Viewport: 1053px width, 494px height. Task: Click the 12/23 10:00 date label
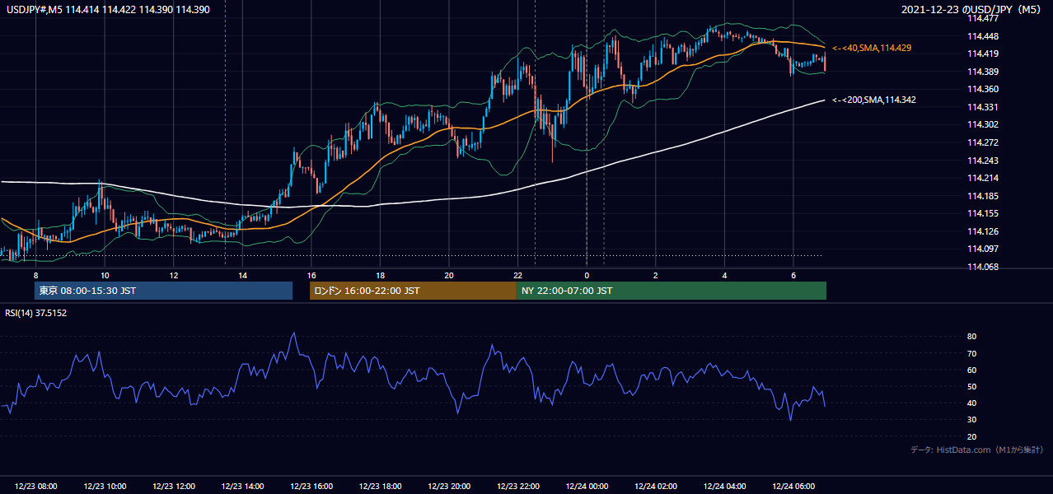tap(105, 487)
